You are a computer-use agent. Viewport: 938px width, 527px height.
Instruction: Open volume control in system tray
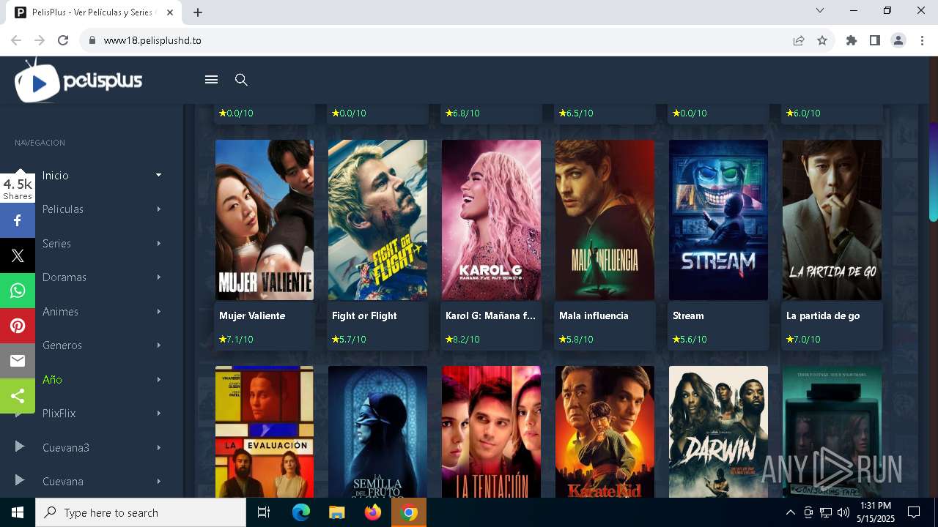coord(843,512)
